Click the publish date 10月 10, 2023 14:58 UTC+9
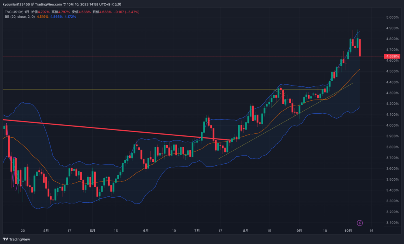The width and height of the screenshot is (404, 244). [x=89, y=4]
